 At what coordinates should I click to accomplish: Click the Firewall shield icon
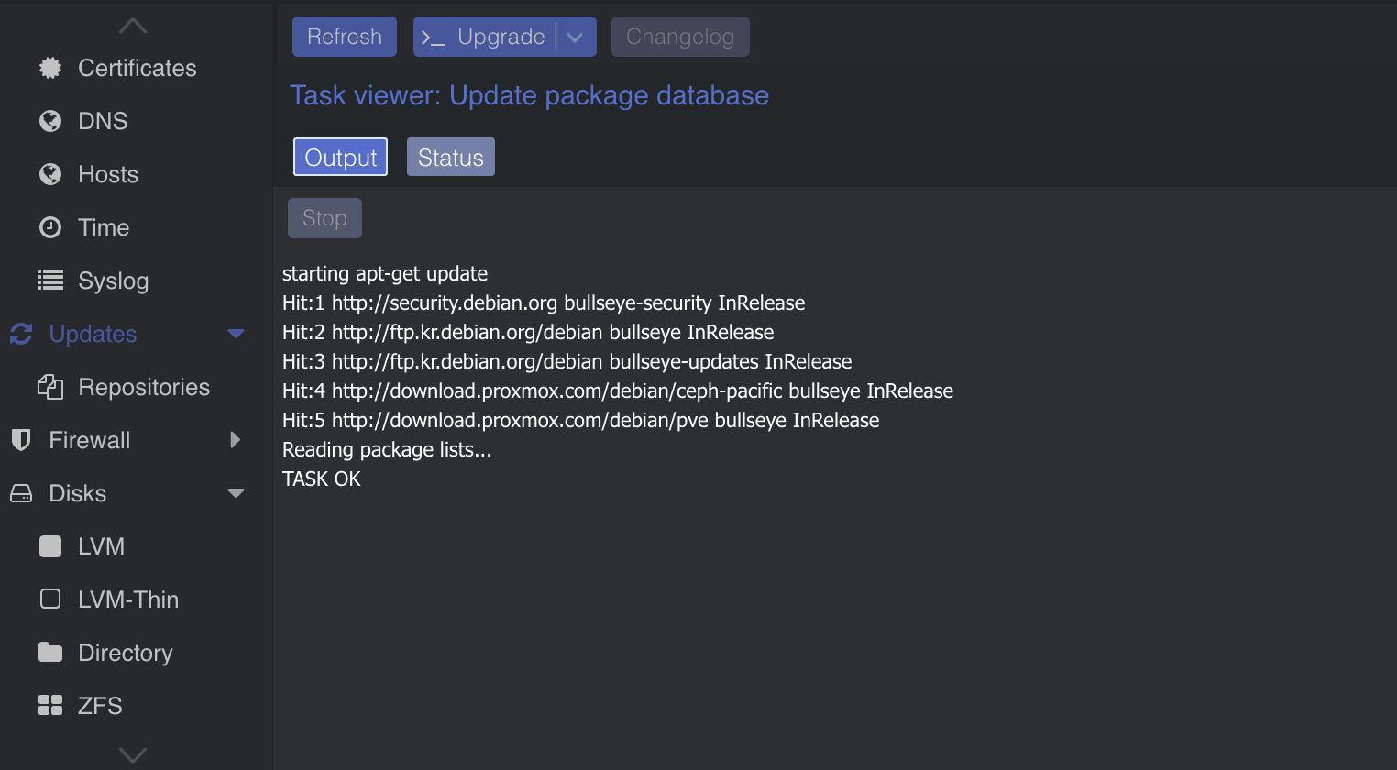tap(21, 440)
